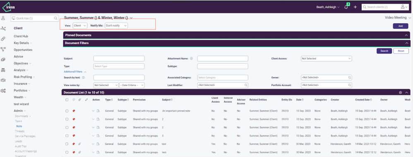Collapse the Document Filters panel

(x=407, y=43)
